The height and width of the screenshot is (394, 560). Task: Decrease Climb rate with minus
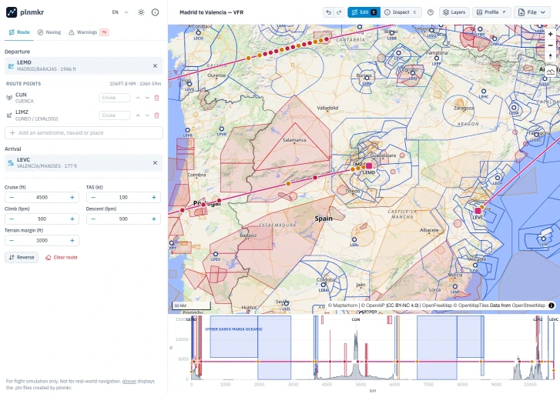pyautogui.click(x=12, y=219)
